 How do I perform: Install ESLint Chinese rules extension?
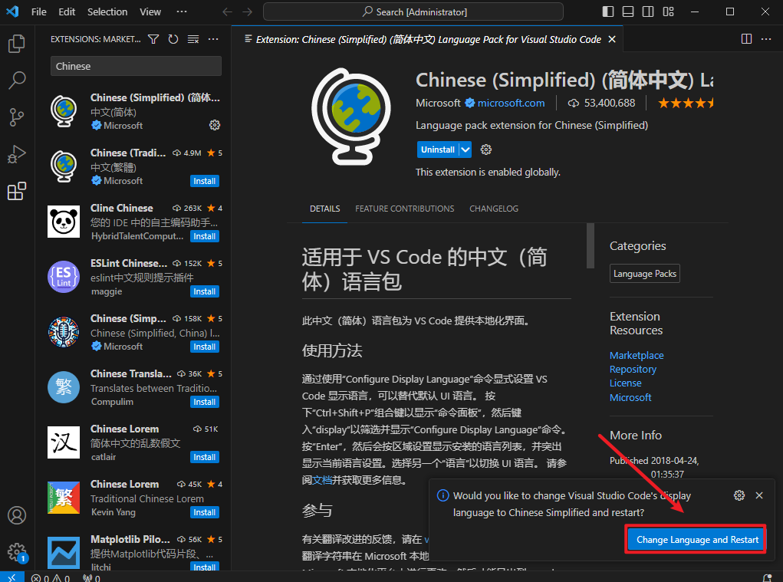tap(204, 291)
